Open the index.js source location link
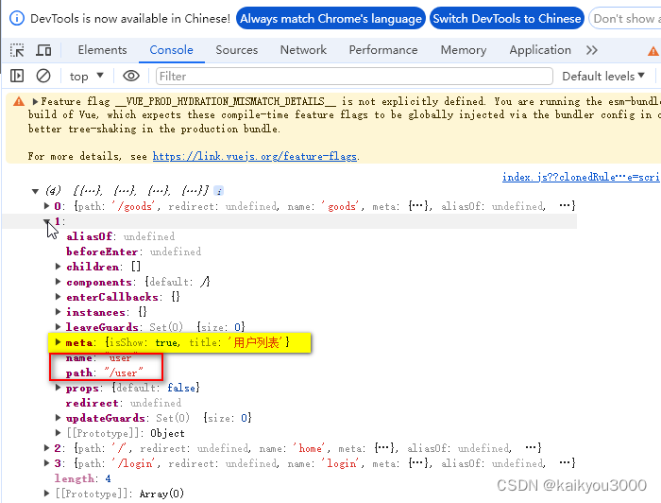The width and height of the screenshot is (661, 503). tap(582, 177)
